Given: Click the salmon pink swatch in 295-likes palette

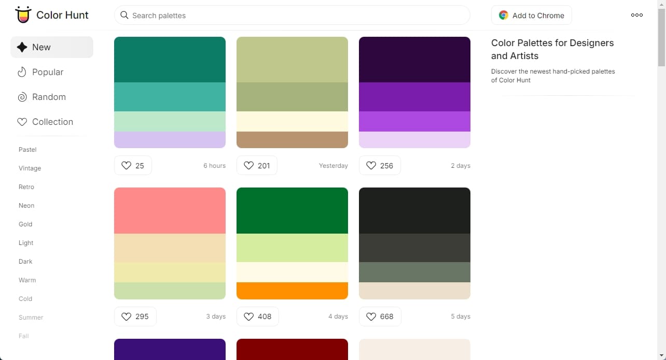Looking at the screenshot, I should click(170, 210).
